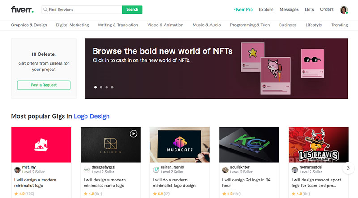Select first banner slide dot

click(x=95, y=87)
